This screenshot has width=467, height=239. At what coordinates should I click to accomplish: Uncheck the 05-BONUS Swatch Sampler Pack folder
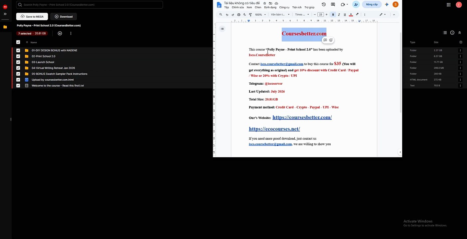pos(18,74)
